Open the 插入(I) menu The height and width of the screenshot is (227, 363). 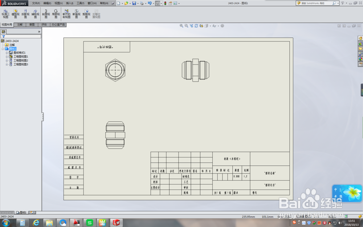coord(69,3)
